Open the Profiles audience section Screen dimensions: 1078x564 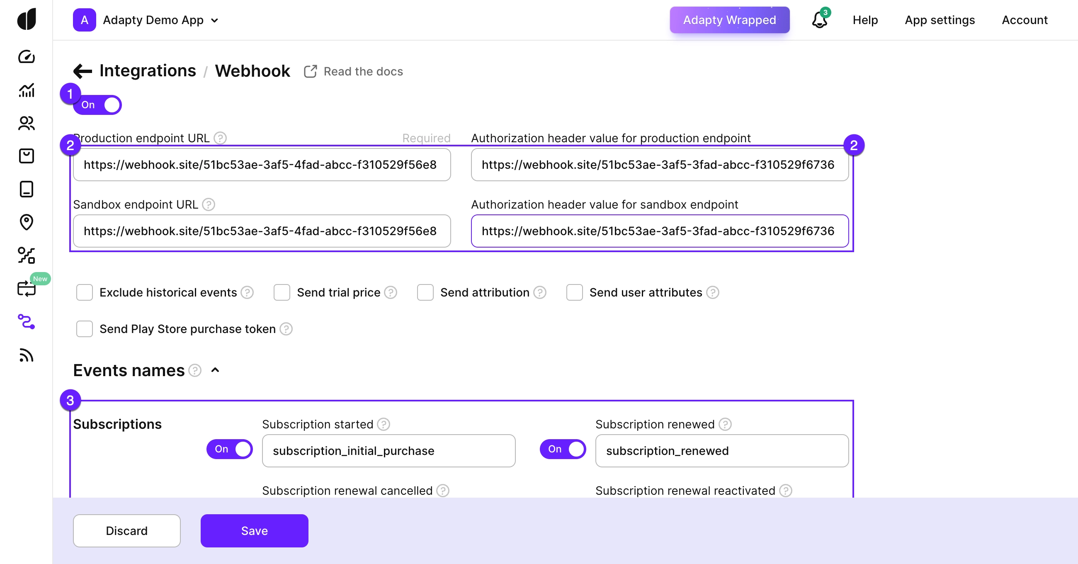pos(27,123)
